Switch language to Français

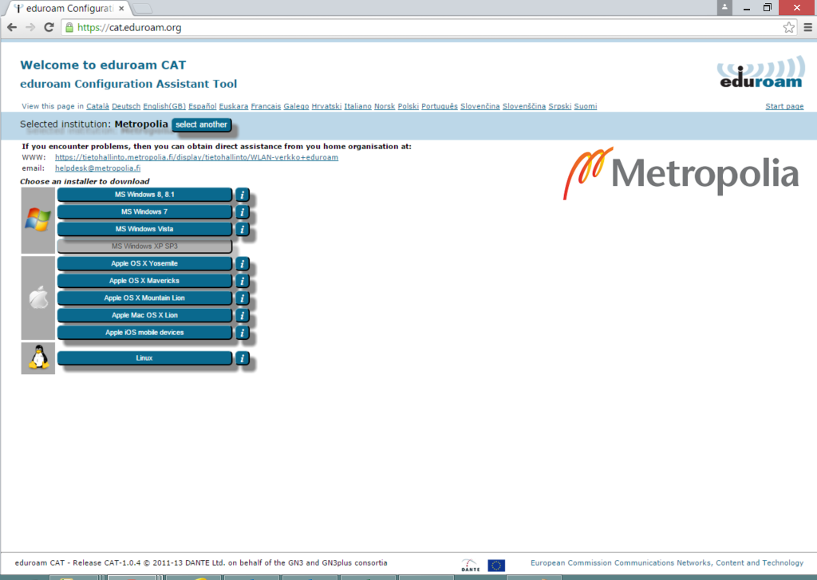(266, 106)
